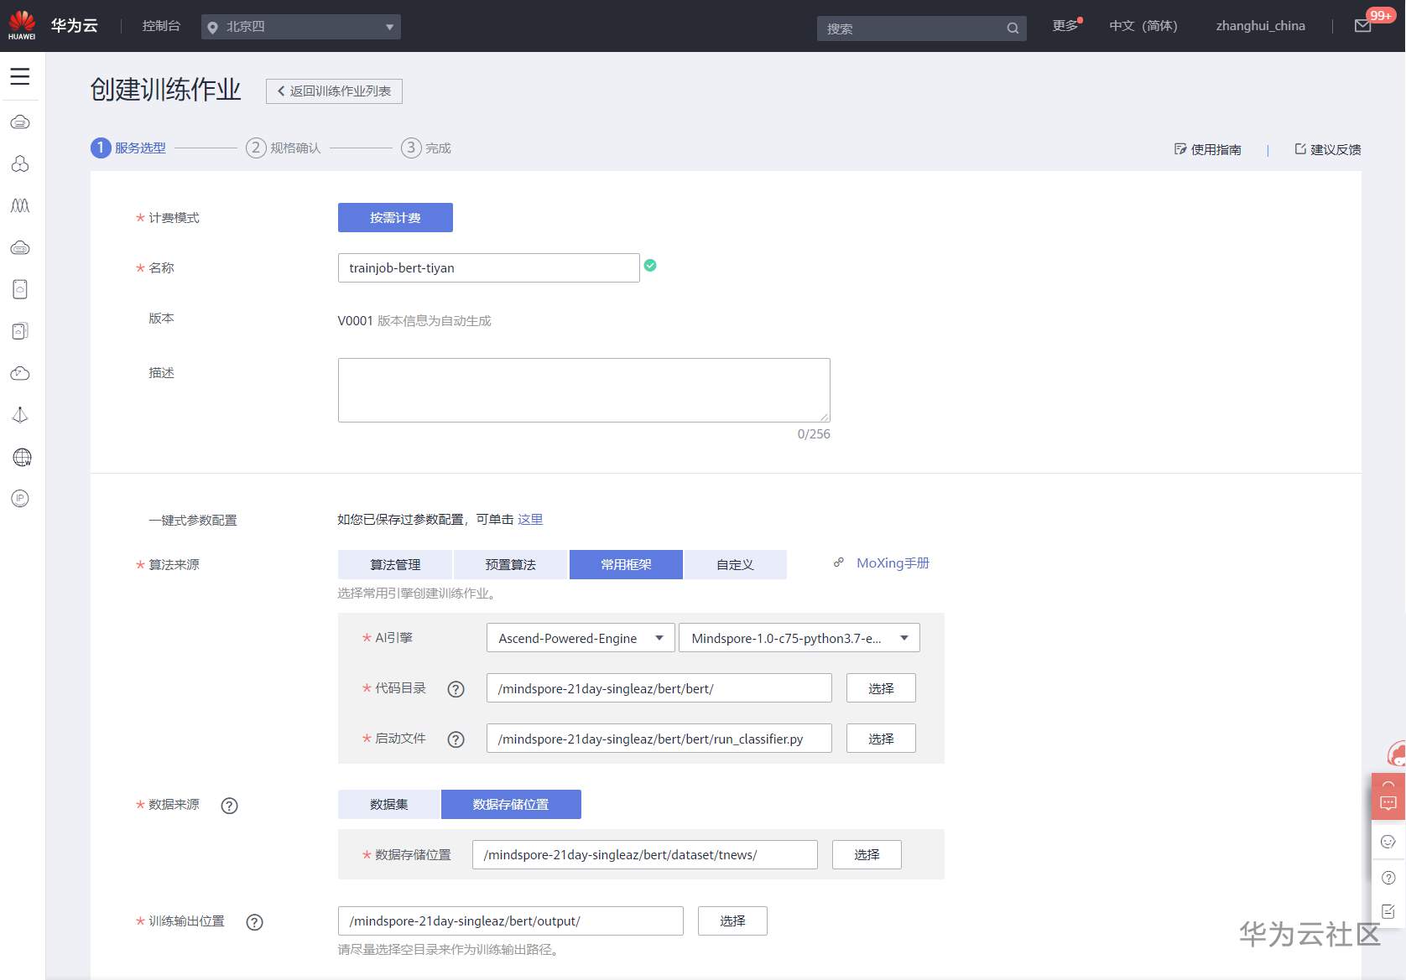Open the mail inbox with 99+ badge
This screenshot has width=1406, height=980.
(1363, 26)
